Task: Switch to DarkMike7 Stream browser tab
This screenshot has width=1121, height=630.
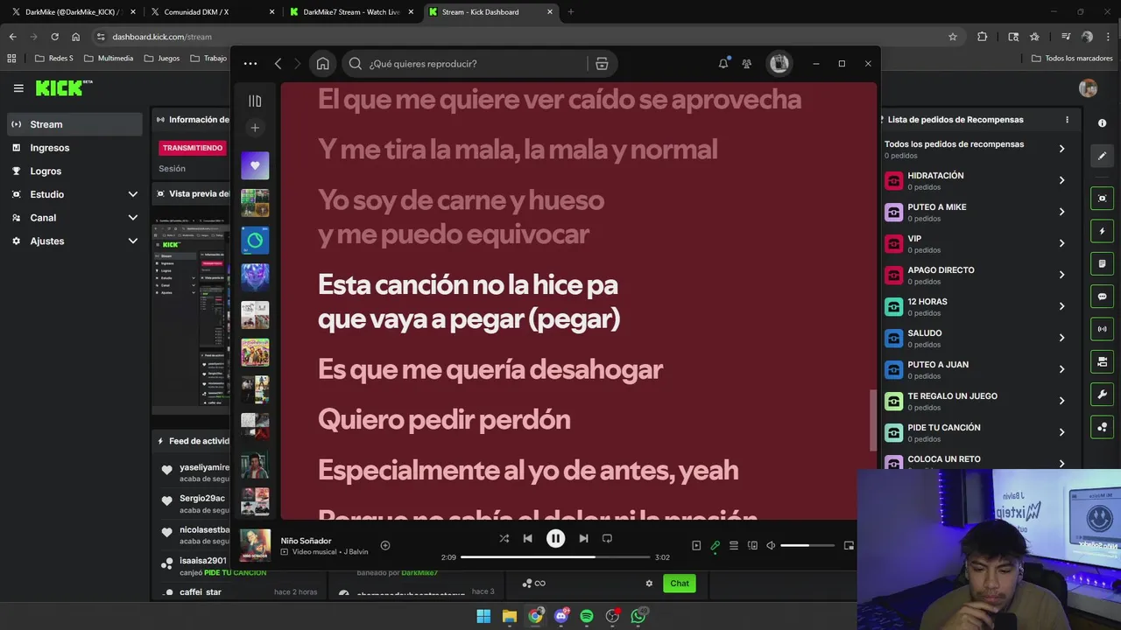Action: coord(352,12)
